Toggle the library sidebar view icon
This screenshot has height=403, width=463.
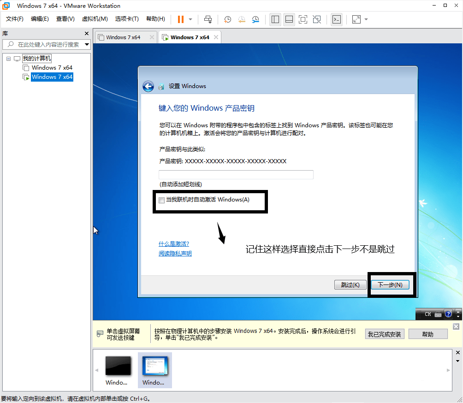tap(275, 19)
